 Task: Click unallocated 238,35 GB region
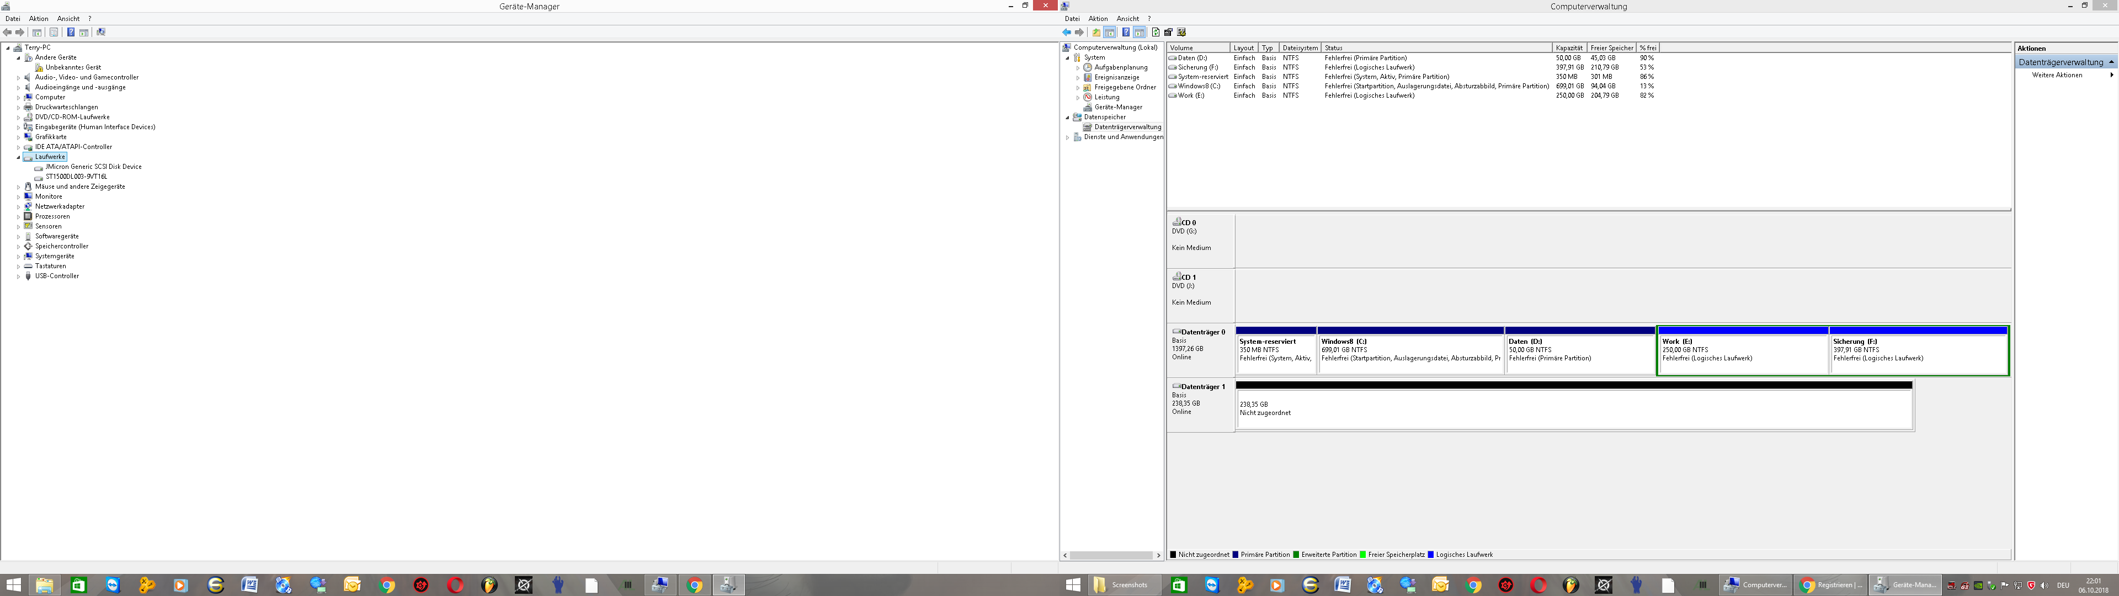(x=1574, y=408)
